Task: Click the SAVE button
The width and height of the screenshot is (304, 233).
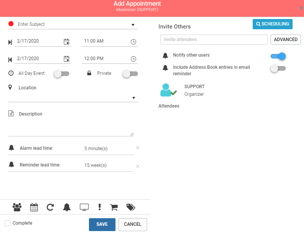Action: click(x=102, y=225)
